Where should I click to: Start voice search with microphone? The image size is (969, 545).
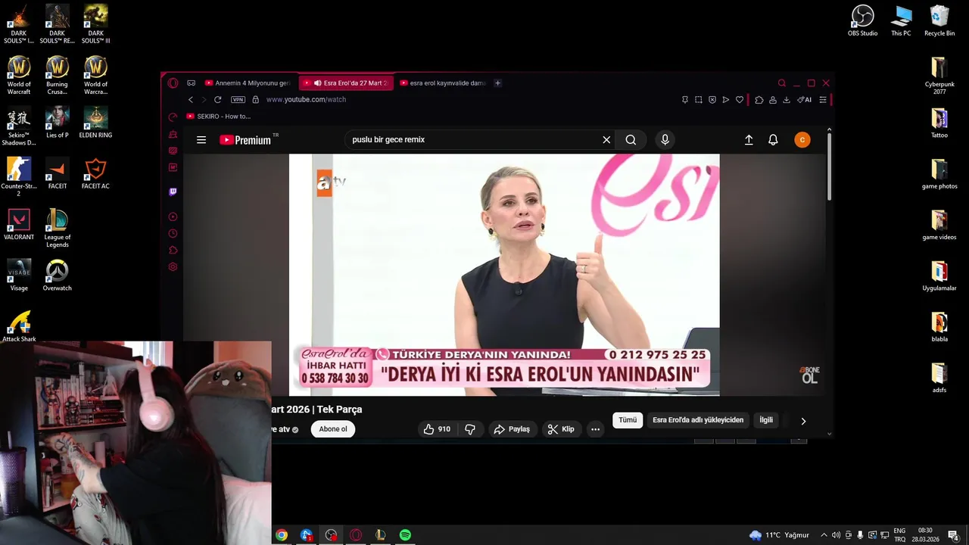pyautogui.click(x=665, y=140)
